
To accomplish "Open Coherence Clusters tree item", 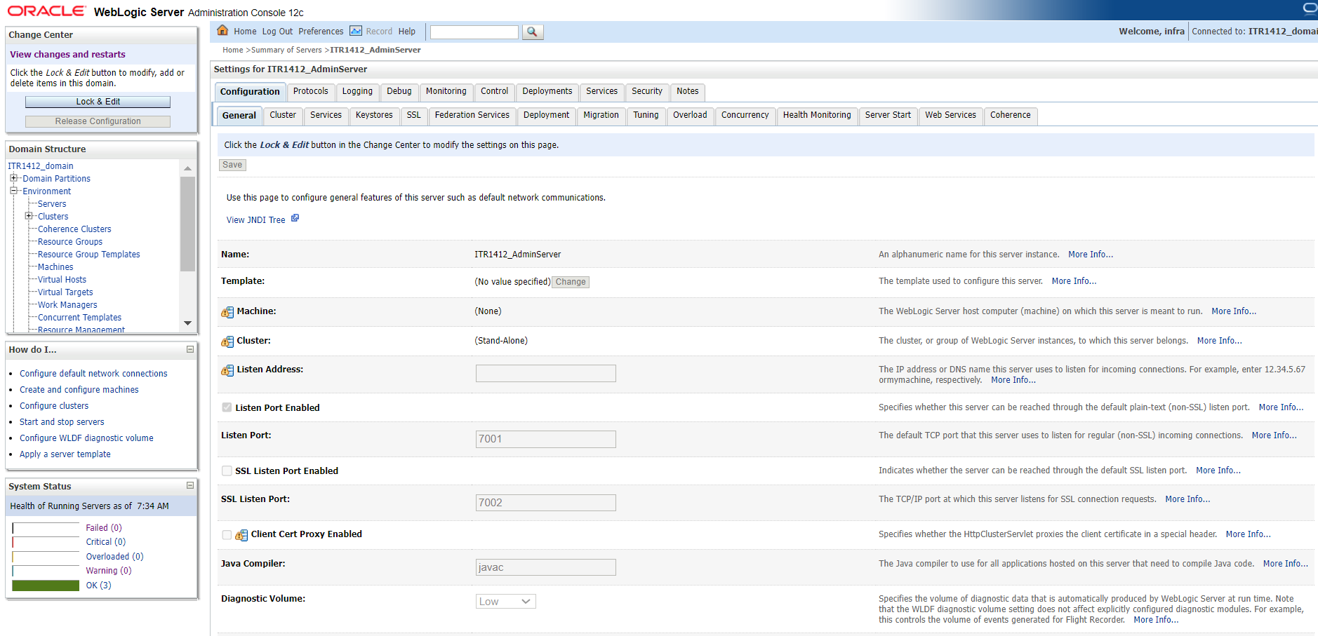I will click(x=74, y=229).
